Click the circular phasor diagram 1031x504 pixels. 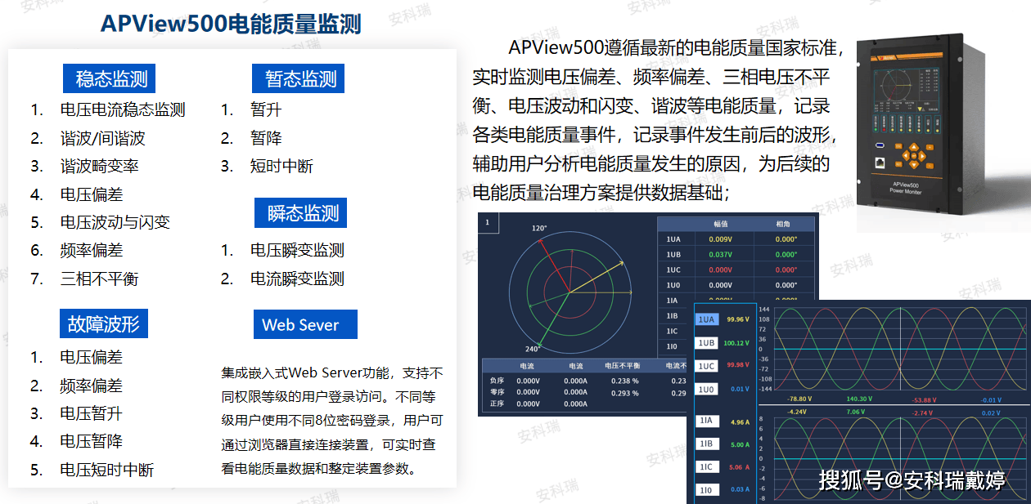570,291
